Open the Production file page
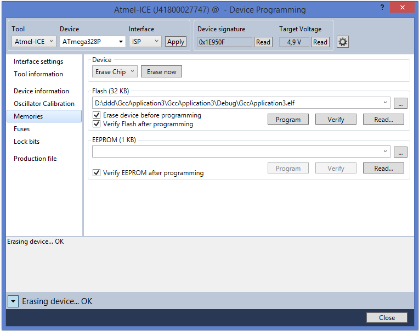The height and width of the screenshot is (331, 419). click(x=35, y=159)
